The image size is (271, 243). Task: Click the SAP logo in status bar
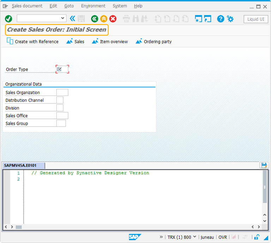[135, 237]
